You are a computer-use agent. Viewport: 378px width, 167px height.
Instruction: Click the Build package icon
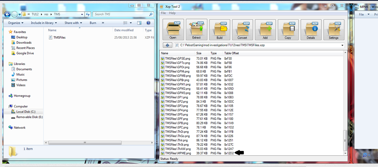219,29
